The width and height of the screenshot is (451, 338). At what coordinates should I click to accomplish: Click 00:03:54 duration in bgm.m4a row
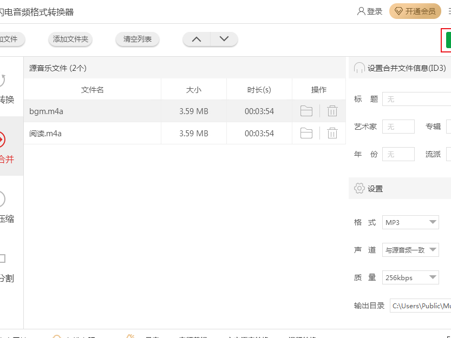coord(259,111)
